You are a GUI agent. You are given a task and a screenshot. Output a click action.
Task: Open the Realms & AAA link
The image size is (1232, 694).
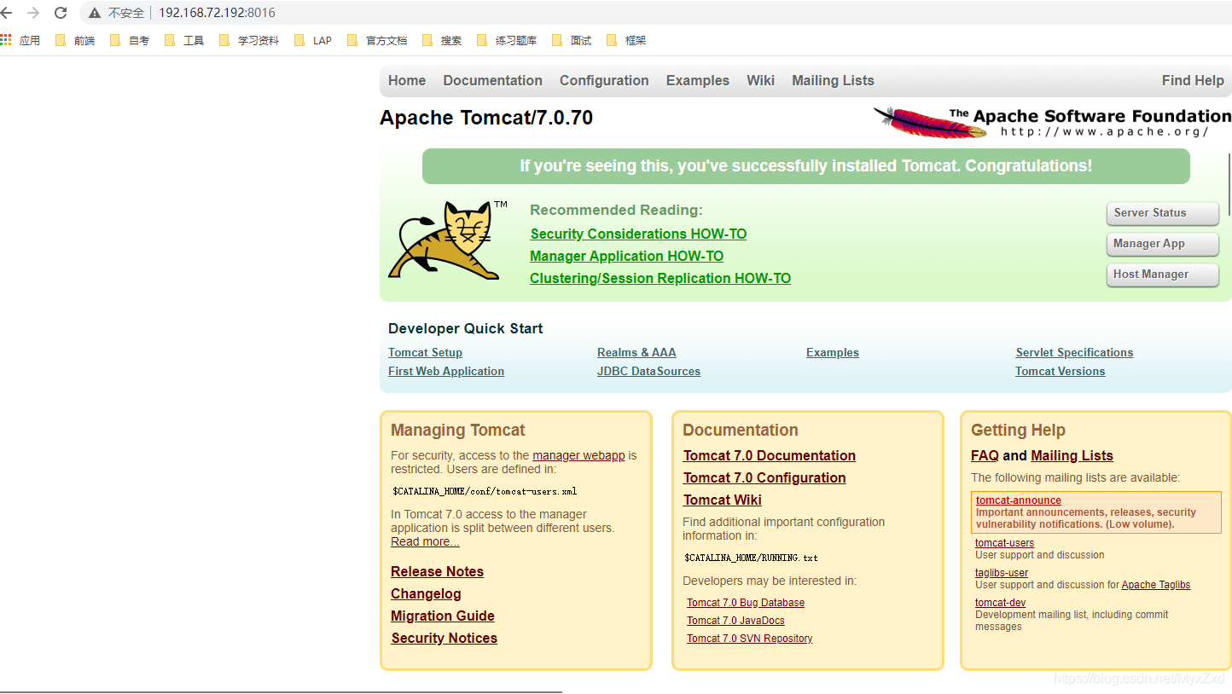point(636,353)
